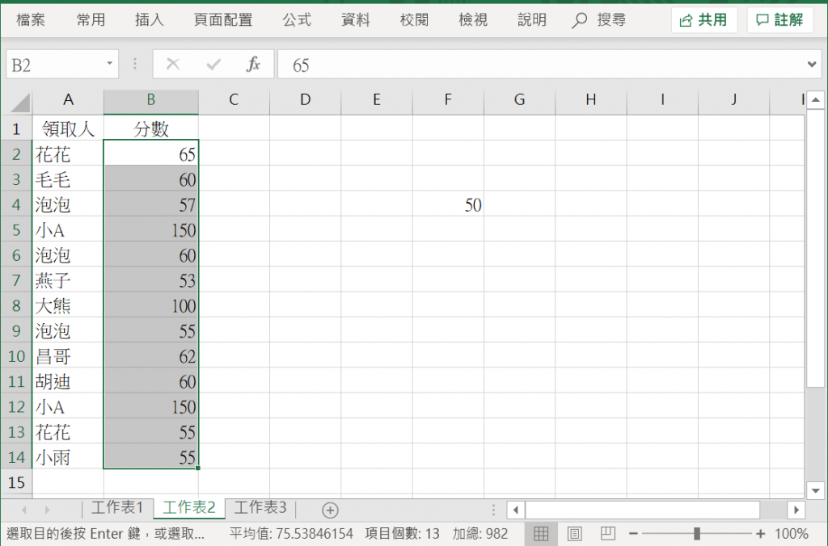The height and width of the screenshot is (546, 828).
Task: Click score cell 53 in row 7
Action: [x=151, y=280]
